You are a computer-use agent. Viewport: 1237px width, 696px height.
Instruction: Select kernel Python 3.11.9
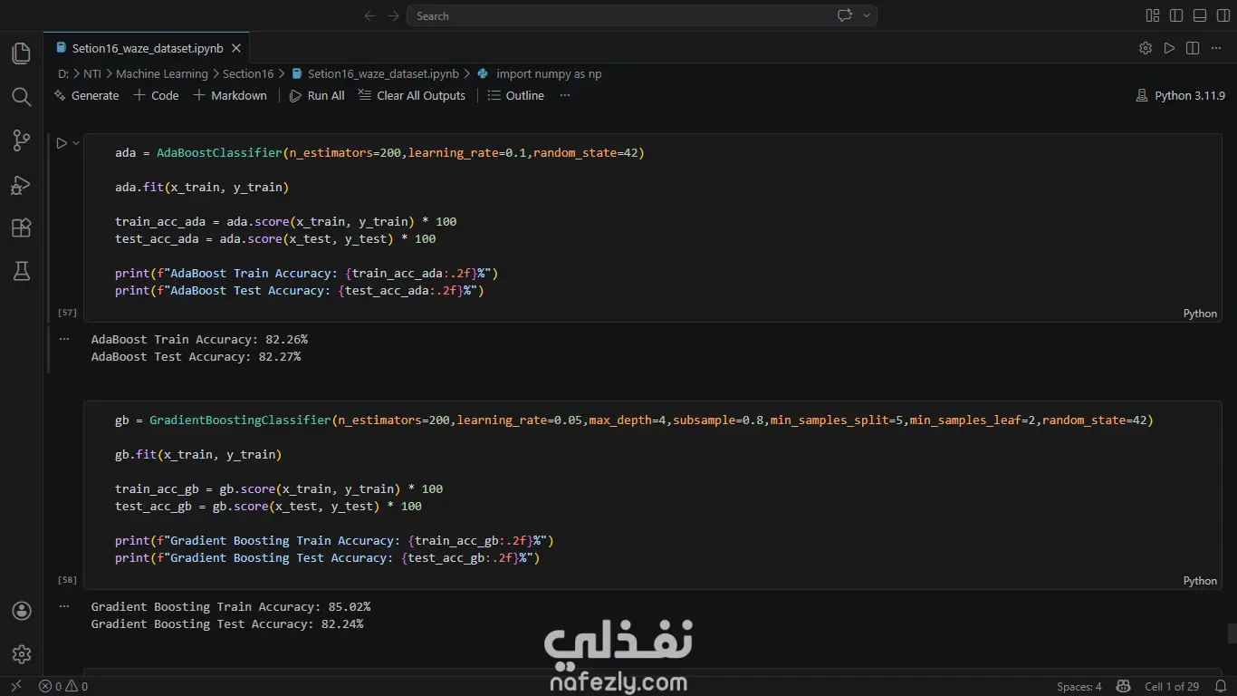coord(1180,95)
